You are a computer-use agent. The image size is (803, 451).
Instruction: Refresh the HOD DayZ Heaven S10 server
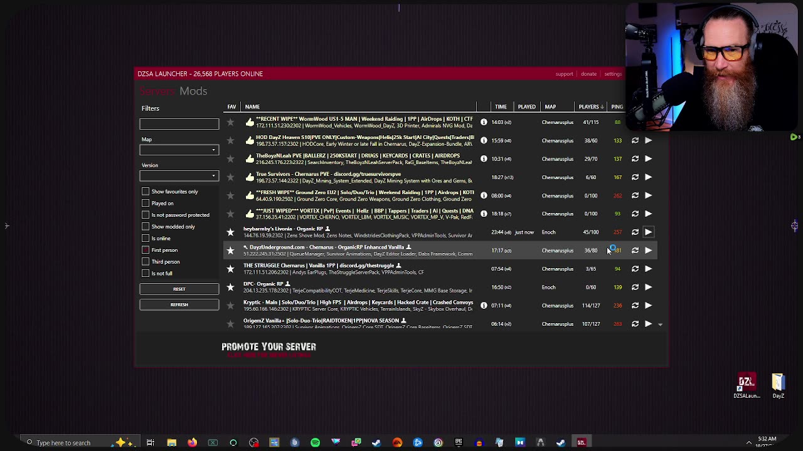click(635, 140)
